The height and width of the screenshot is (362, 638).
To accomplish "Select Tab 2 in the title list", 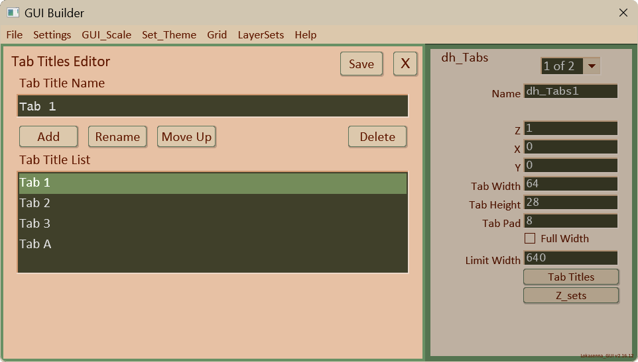I will (x=212, y=203).
